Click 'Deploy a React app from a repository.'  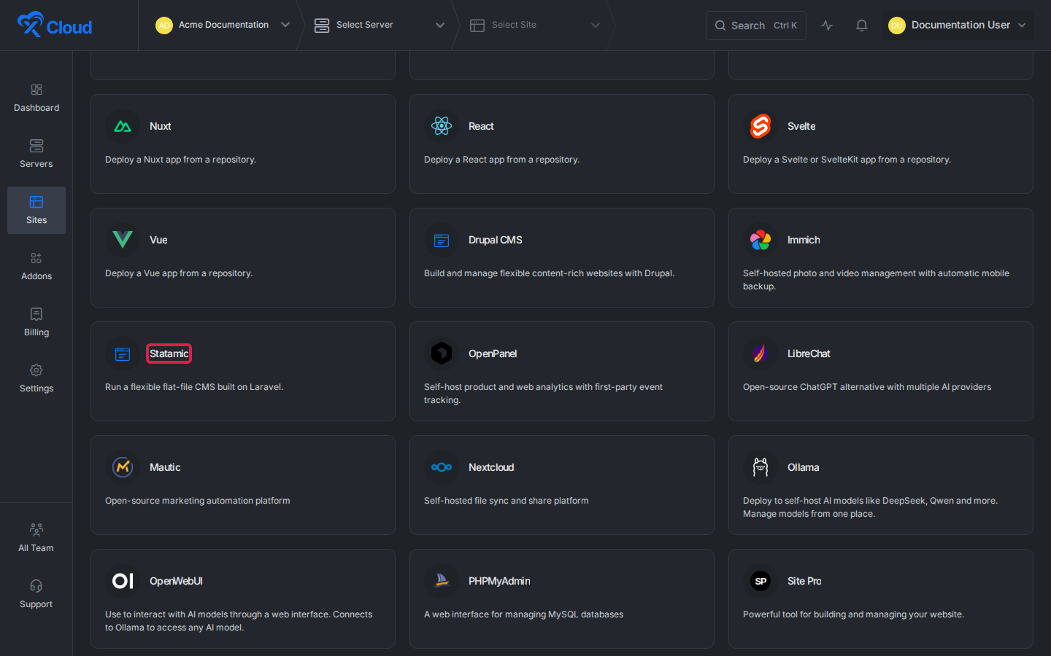pyautogui.click(x=501, y=160)
